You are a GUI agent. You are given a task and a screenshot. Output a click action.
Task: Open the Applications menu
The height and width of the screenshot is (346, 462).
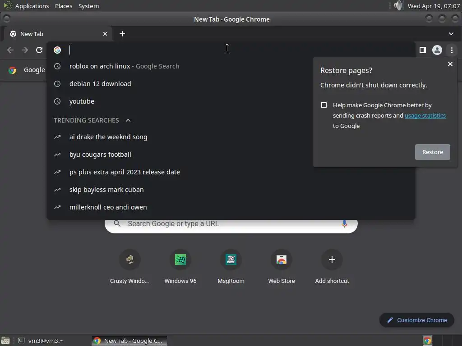pyautogui.click(x=32, y=6)
